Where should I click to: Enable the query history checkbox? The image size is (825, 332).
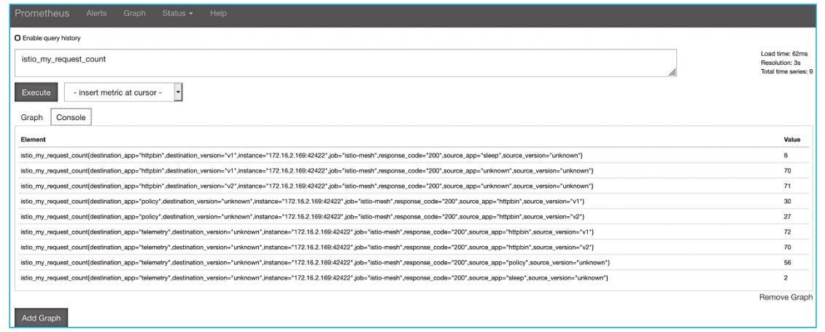[18, 38]
